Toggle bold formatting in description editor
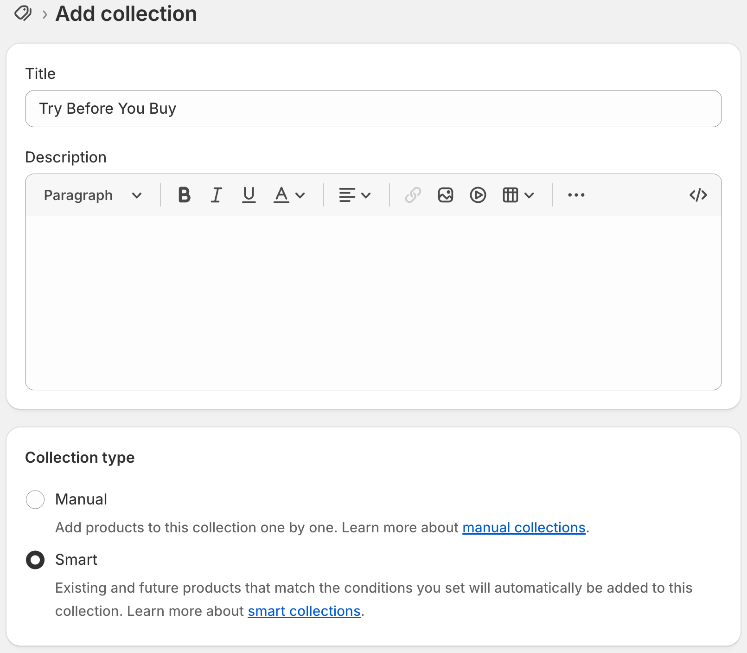747x653 pixels. tap(184, 195)
